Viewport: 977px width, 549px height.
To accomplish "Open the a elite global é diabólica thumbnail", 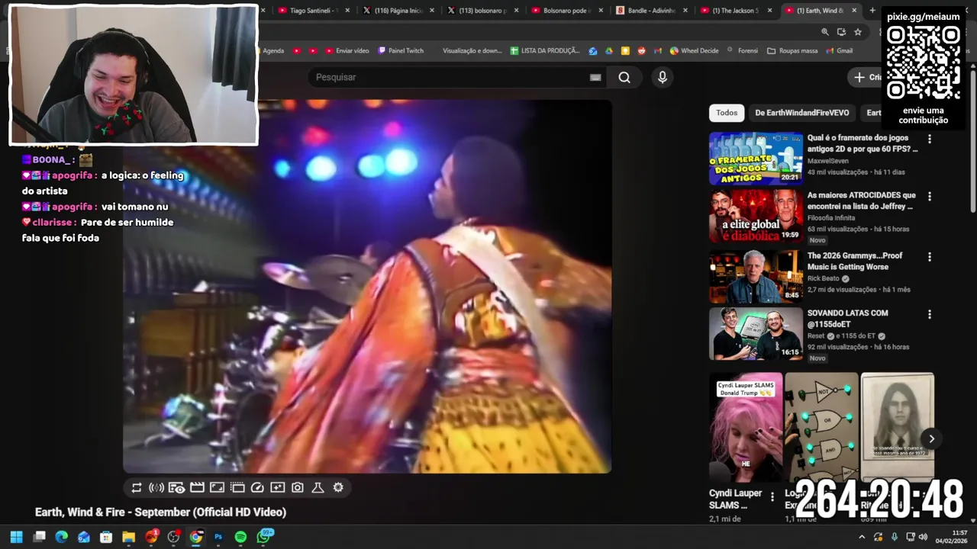I will (x=756, y=216).
